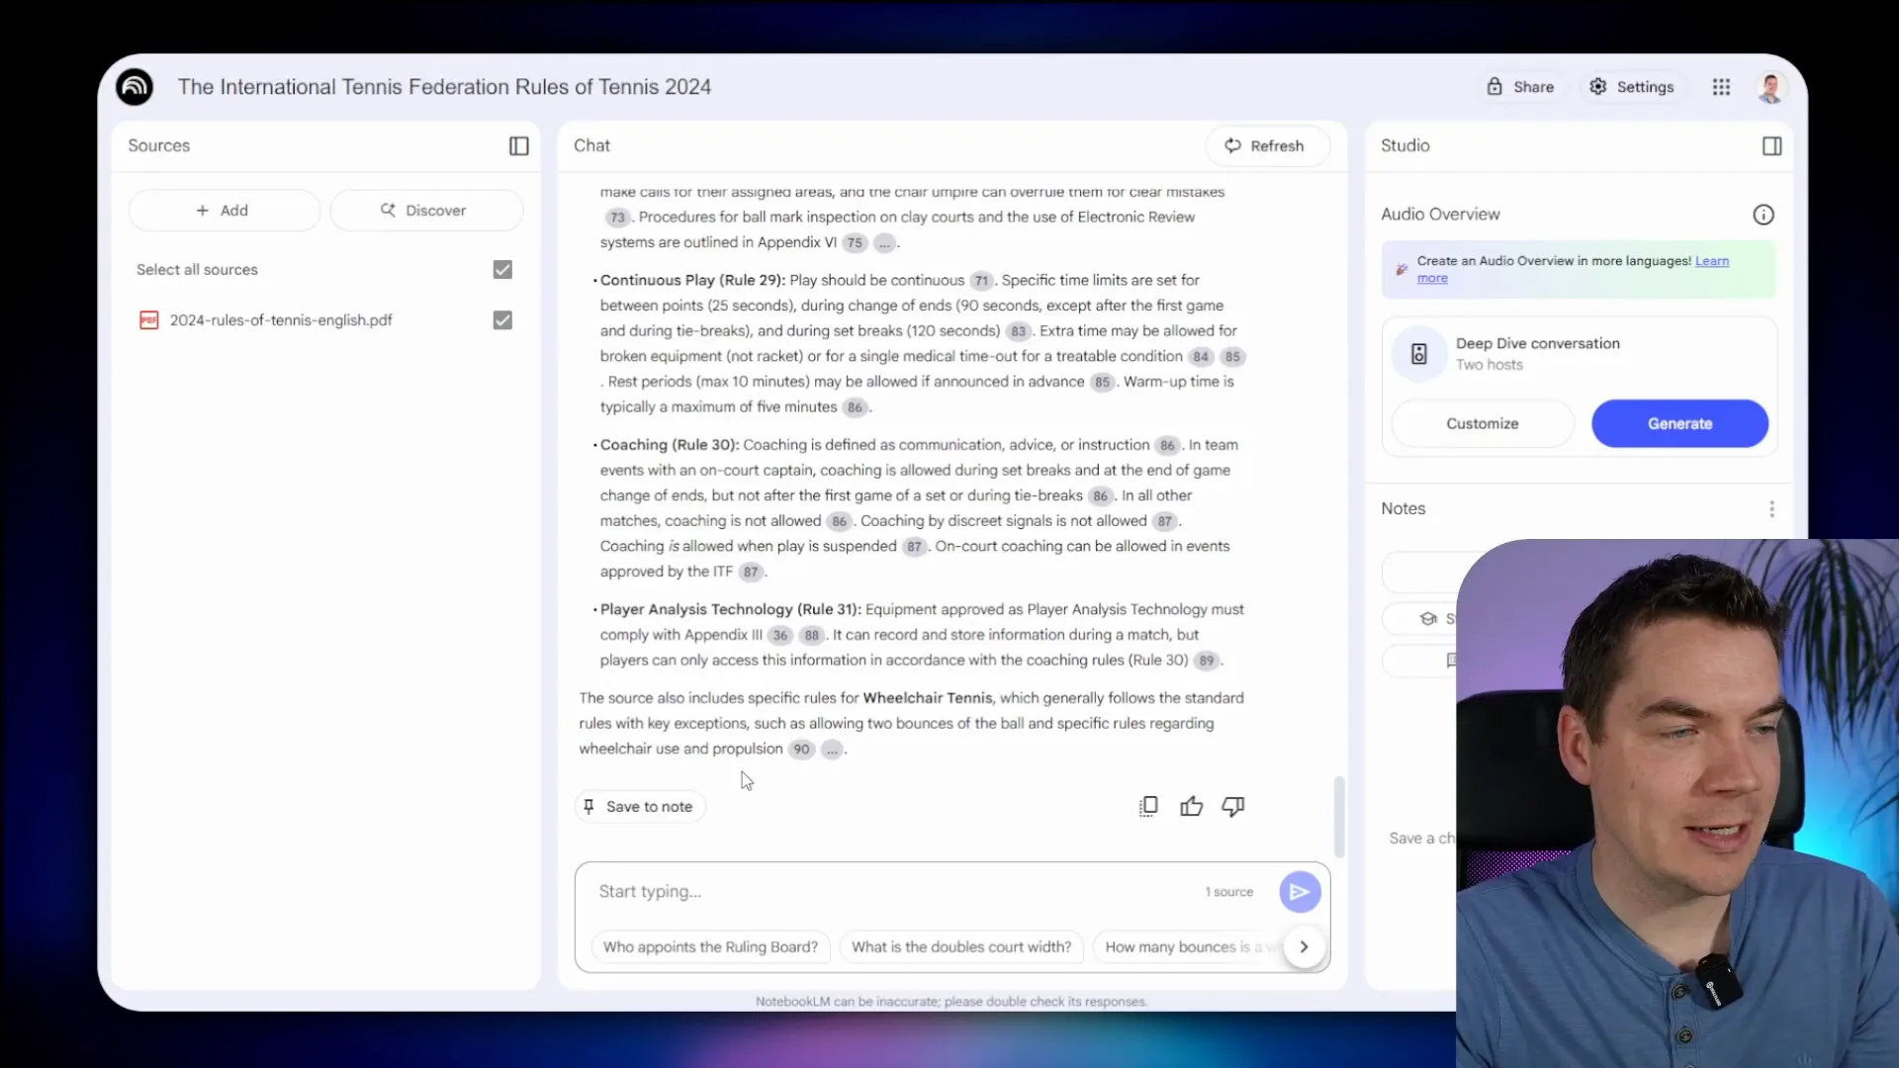
Task: Give thumbs up to response
Action: [1191, 807]
